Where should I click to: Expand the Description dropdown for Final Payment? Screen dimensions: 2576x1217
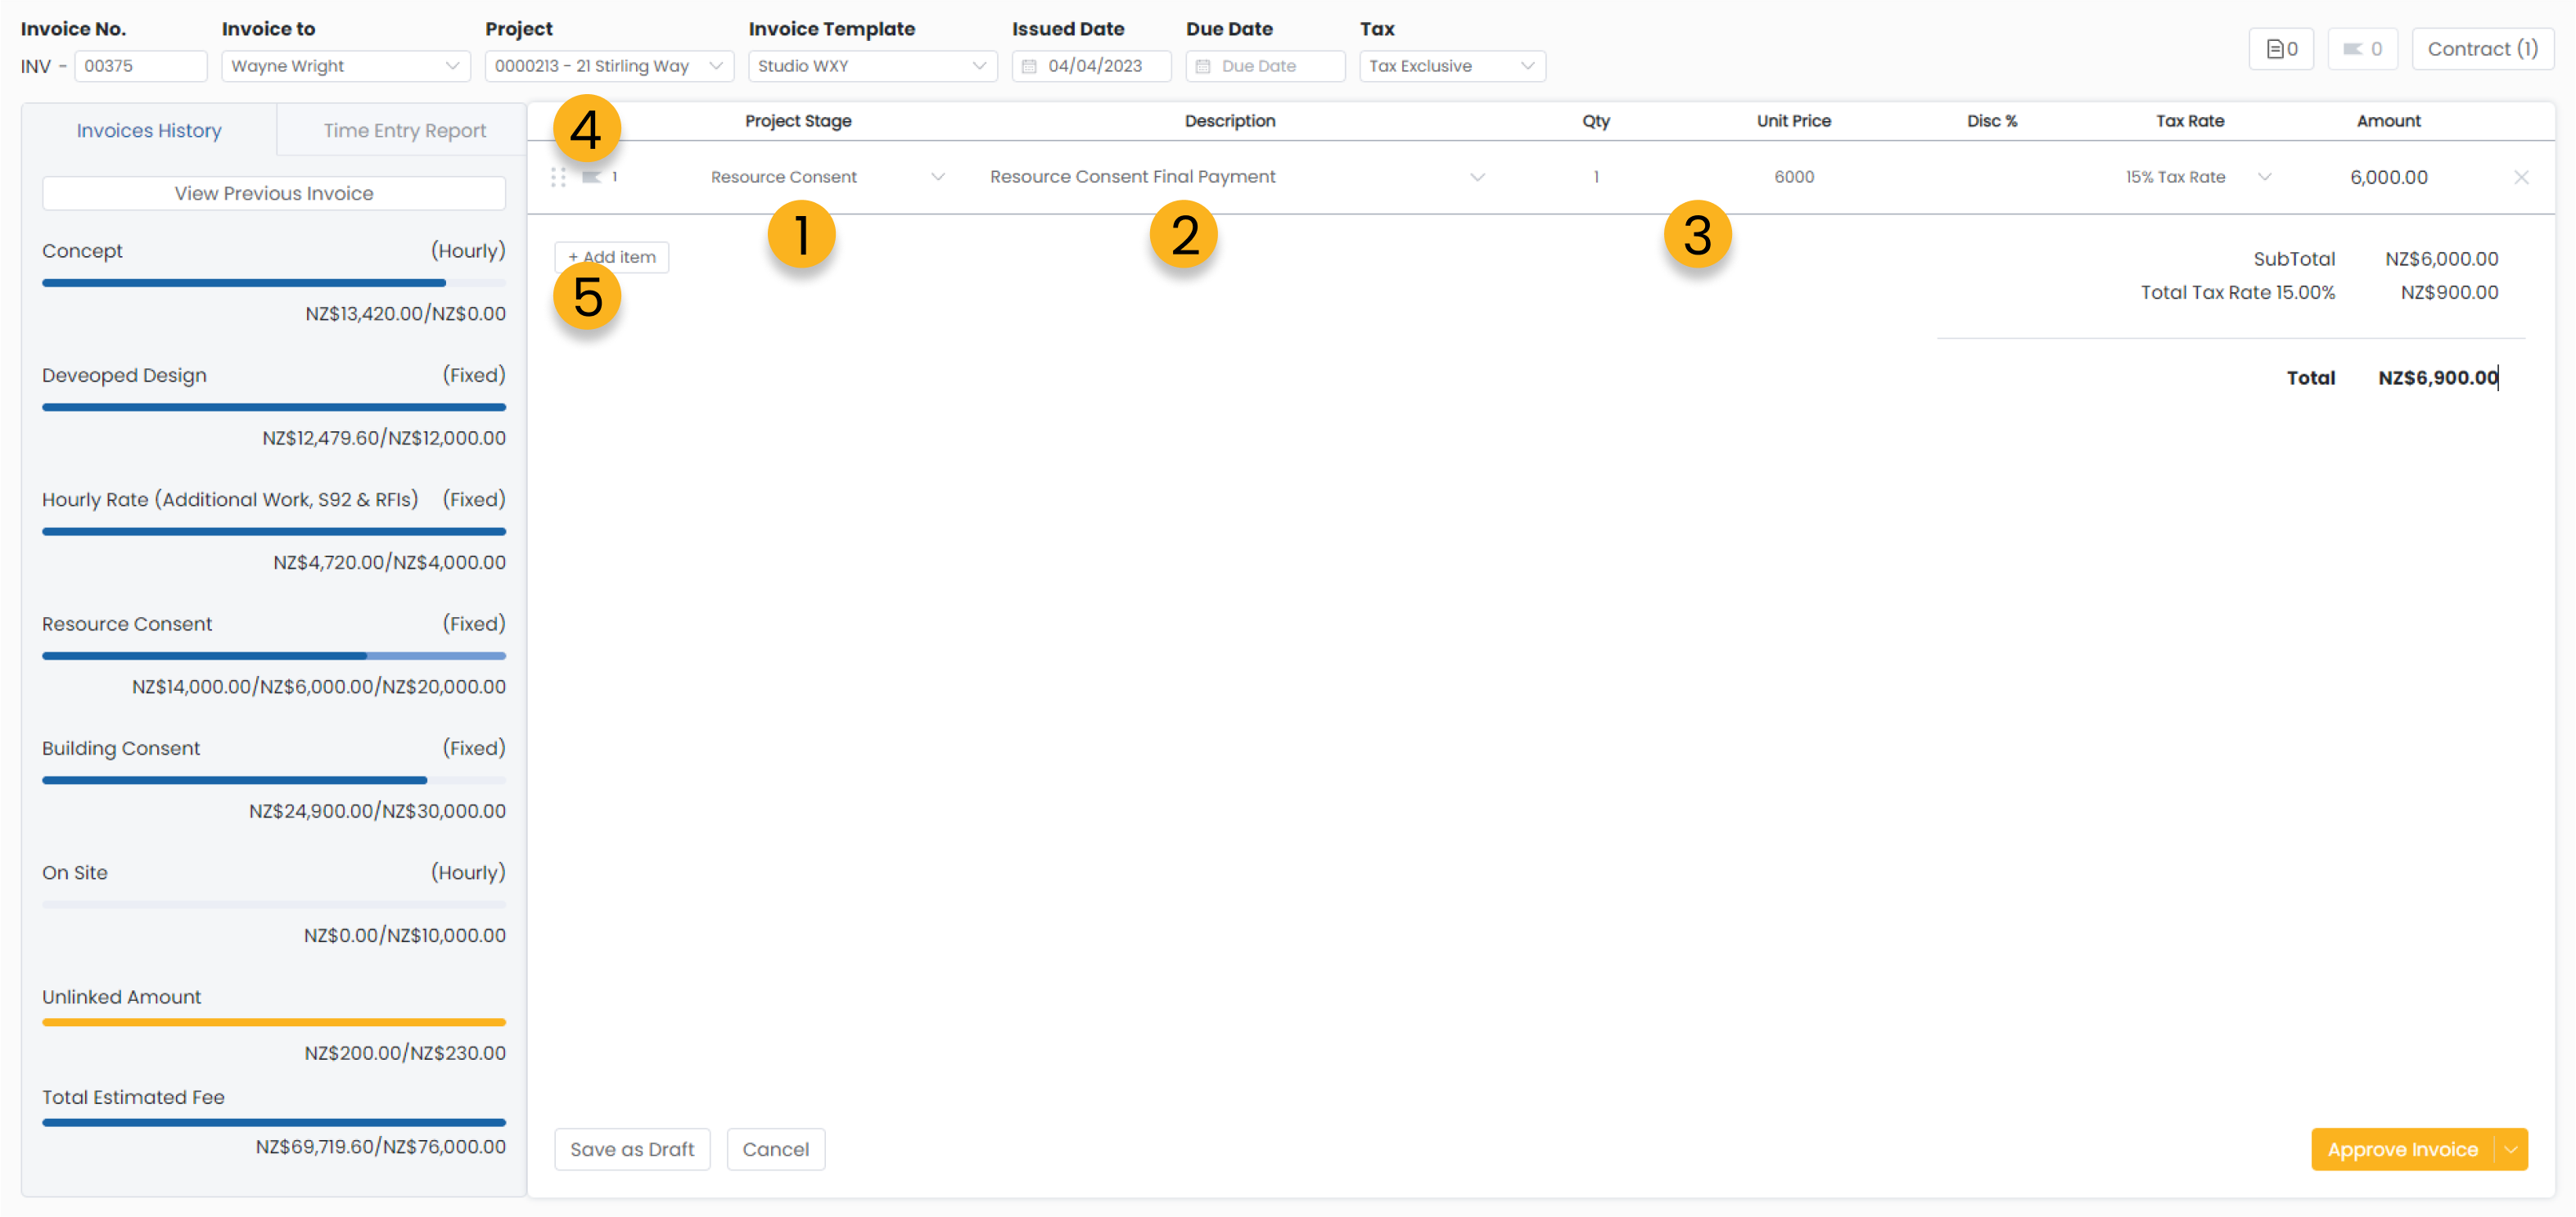click(1477, 177)
